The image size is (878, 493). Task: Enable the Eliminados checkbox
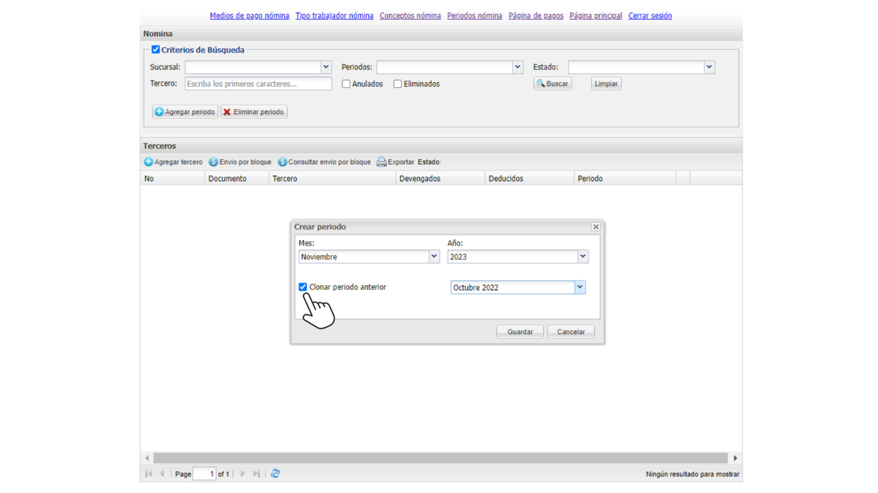pos(398,84)
